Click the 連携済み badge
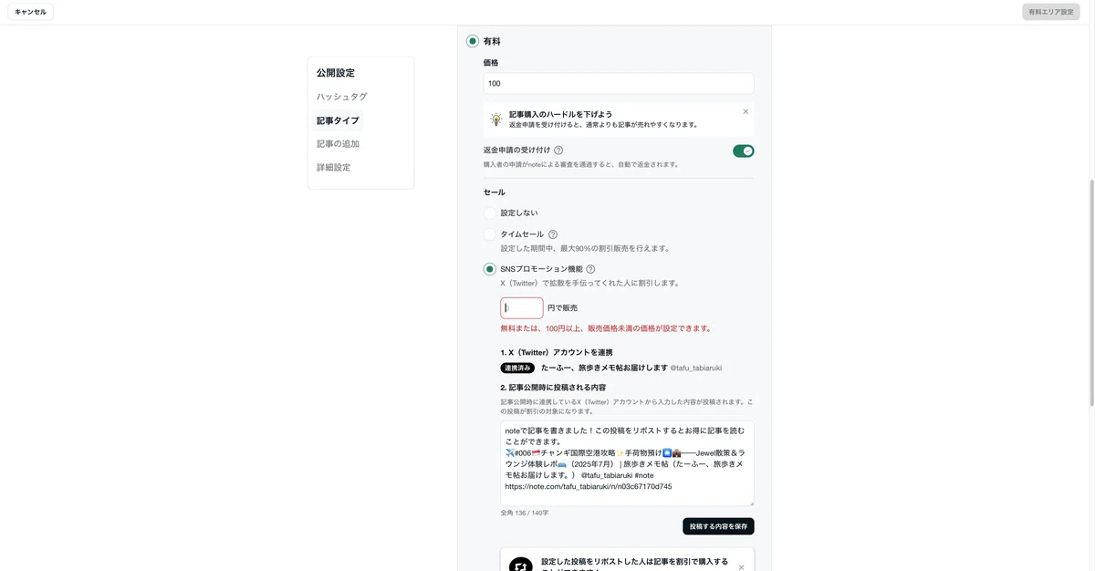This screenshot has width=1095, height=571. (517, 369)
